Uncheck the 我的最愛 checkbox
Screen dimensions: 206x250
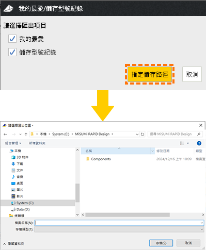pos(12,39)
